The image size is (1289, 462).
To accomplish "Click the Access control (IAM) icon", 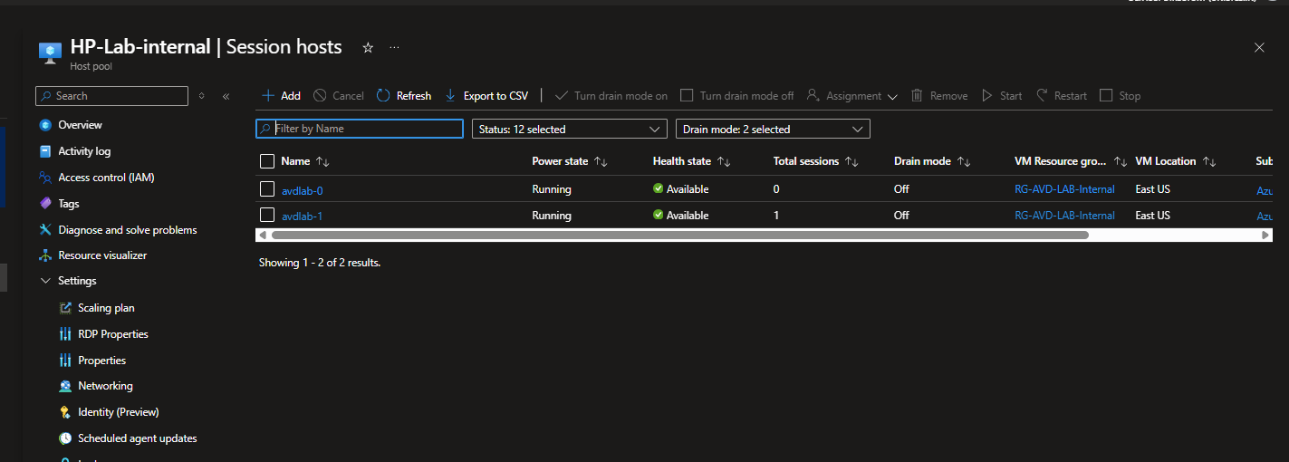I will click(45, 178).
